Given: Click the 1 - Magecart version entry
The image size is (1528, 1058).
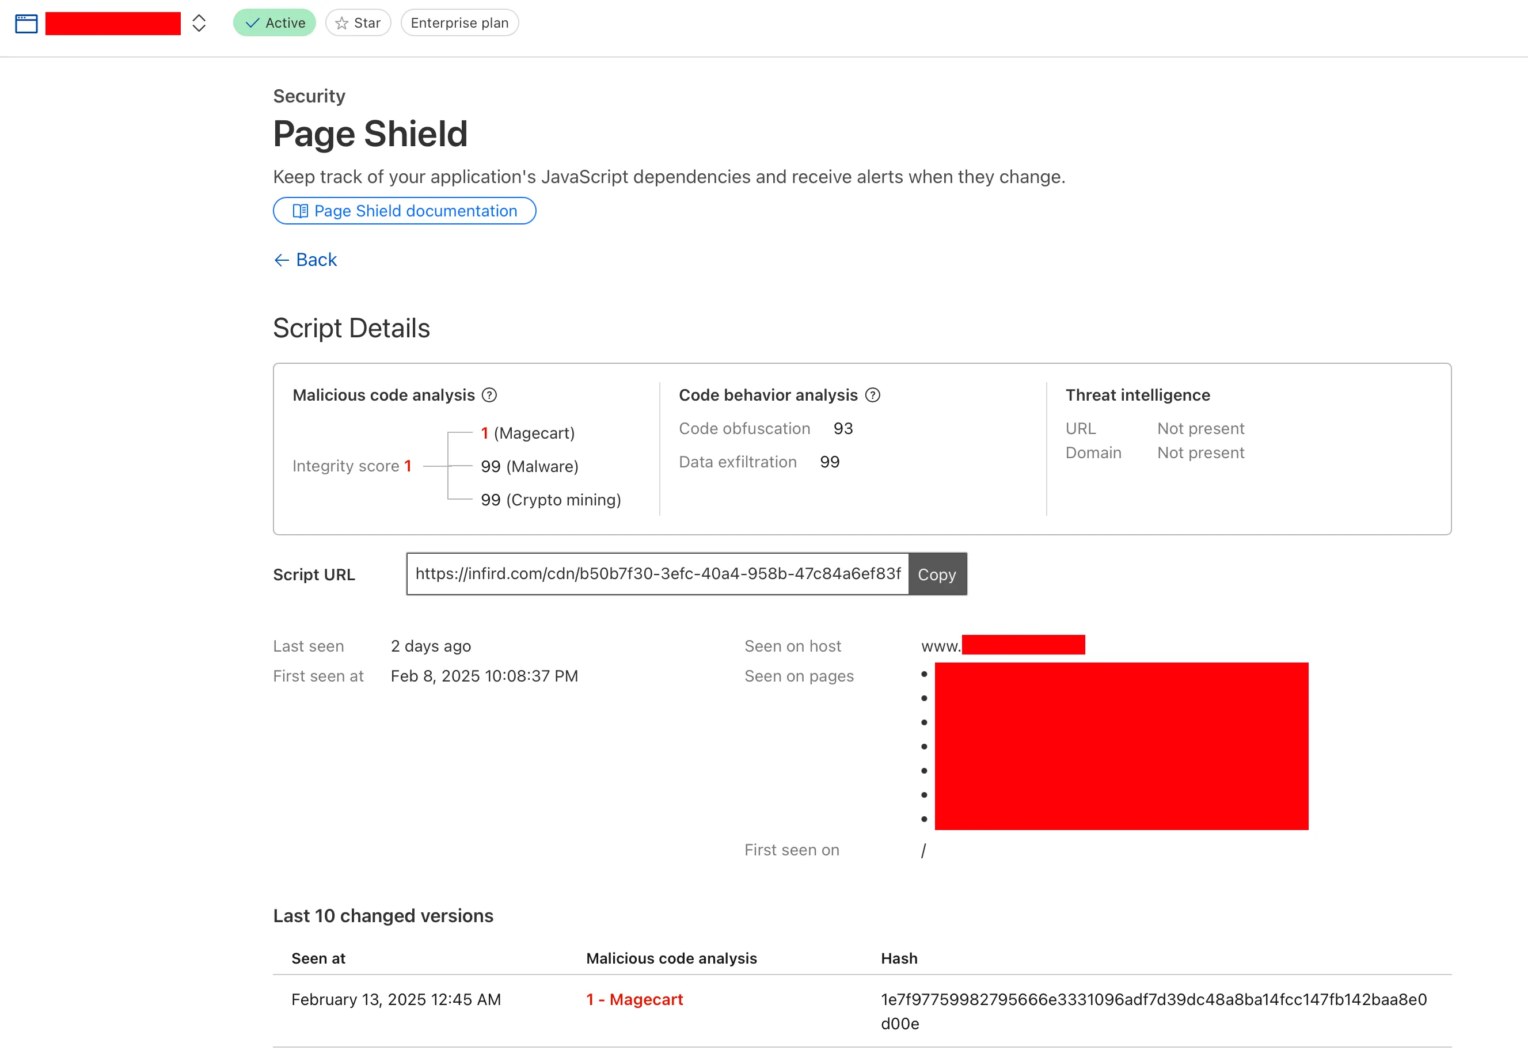Looking at the screenshot, I should click(x=634, y=999).
